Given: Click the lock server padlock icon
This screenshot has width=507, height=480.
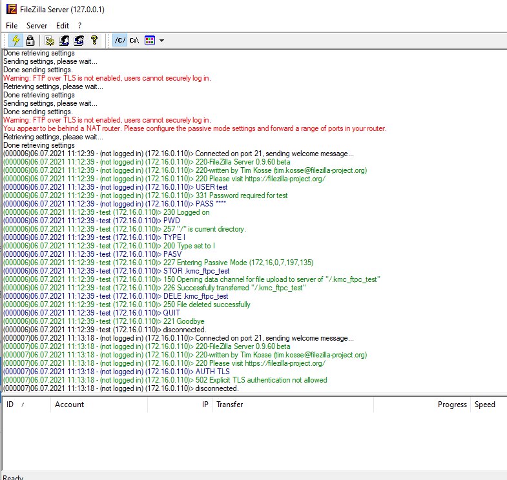Looking at the screenshot, I should [x=30, y=41].
